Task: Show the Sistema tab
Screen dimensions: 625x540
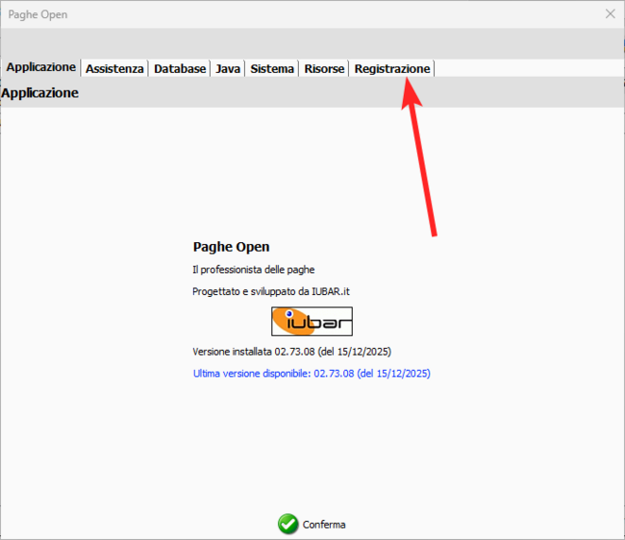Action: pos(272,69)
